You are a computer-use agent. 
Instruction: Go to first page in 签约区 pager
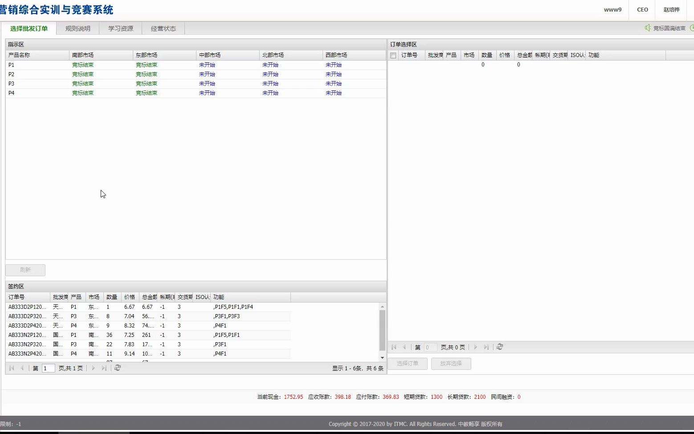tap(12, 368)
